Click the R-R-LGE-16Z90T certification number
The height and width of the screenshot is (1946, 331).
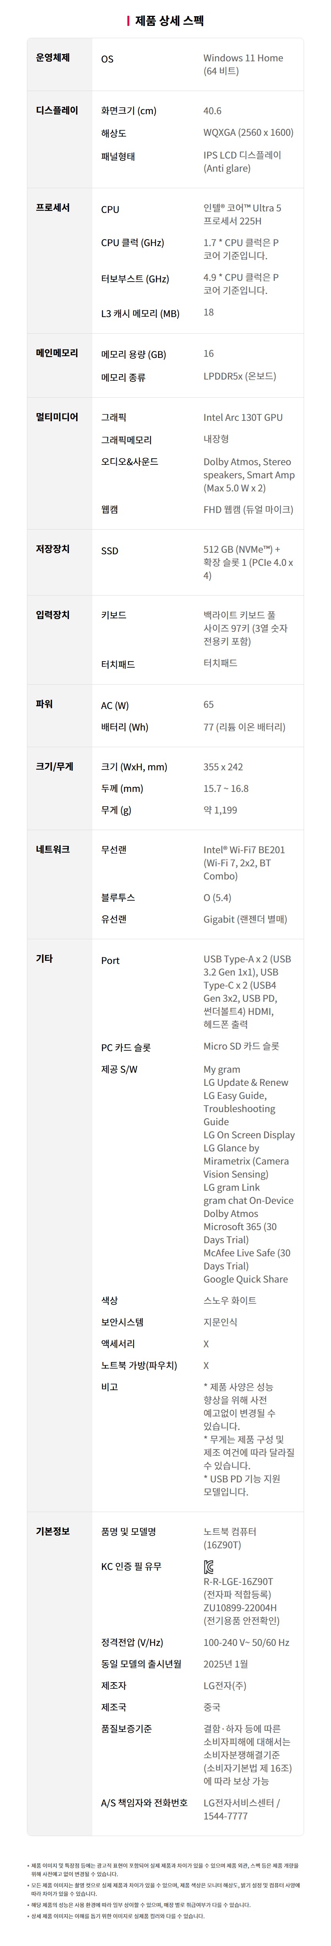point(238,1582)
